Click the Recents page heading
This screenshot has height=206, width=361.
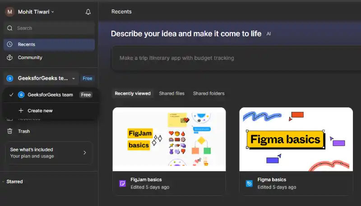pos(121,12)
